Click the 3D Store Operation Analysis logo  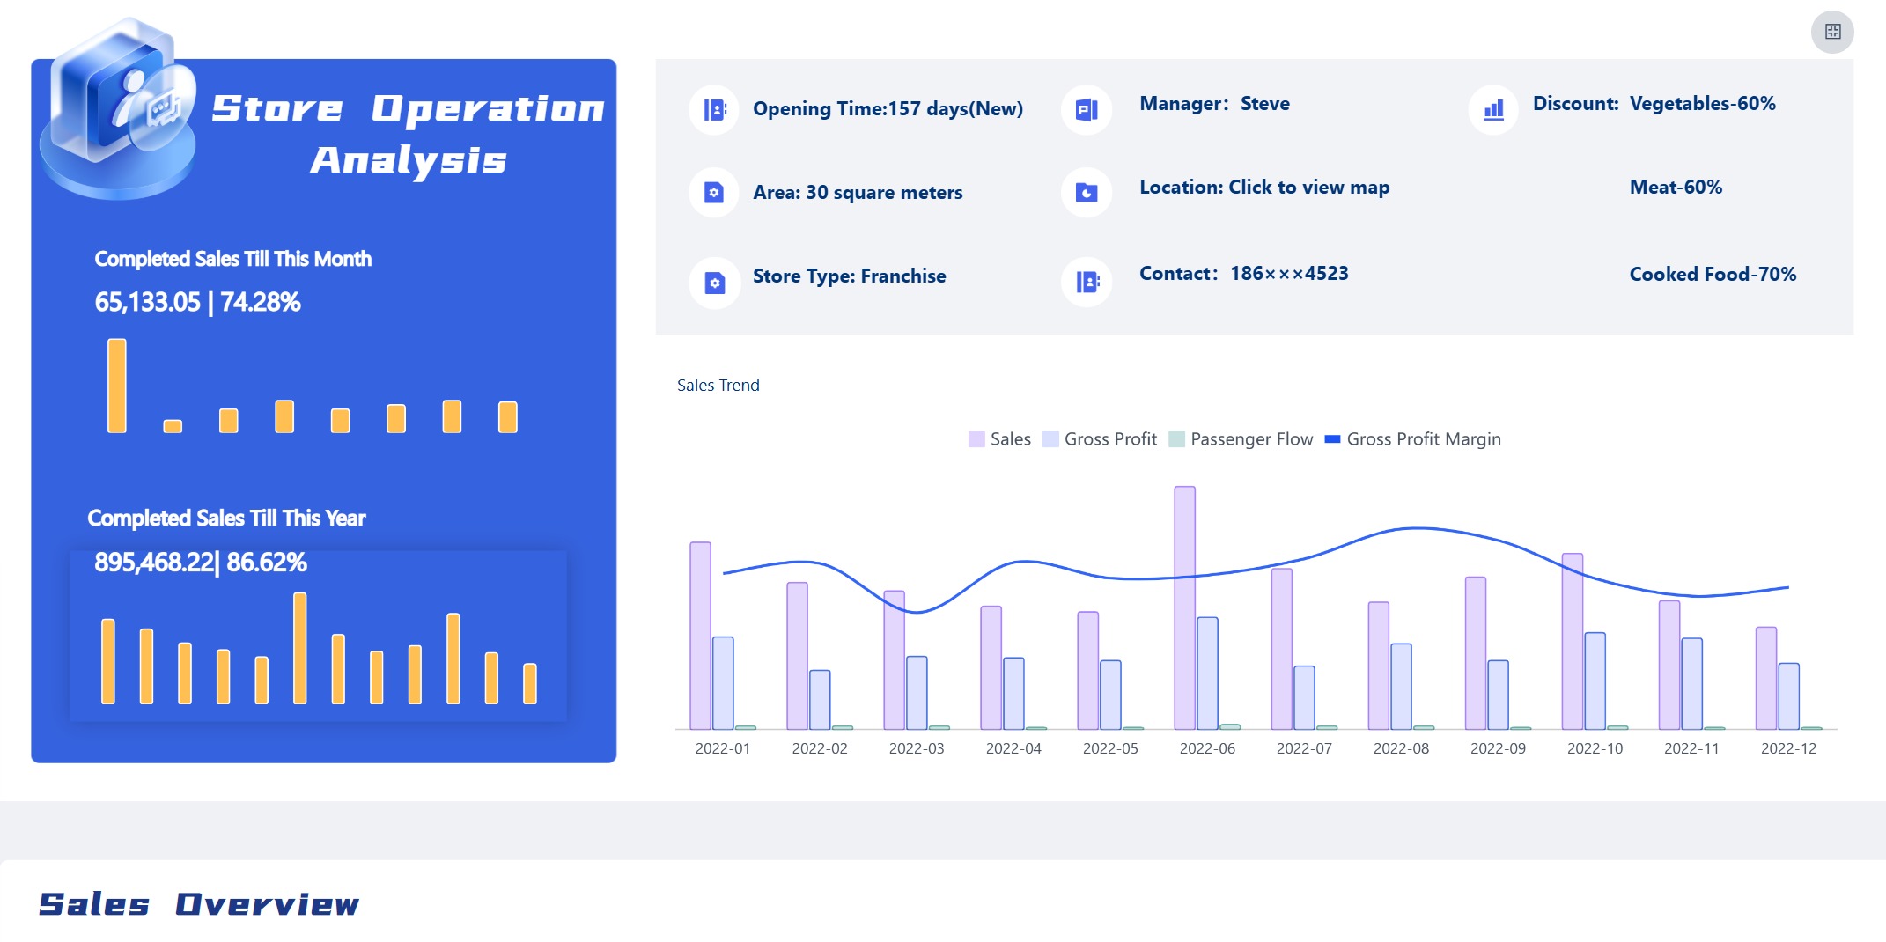click(119, 110)
